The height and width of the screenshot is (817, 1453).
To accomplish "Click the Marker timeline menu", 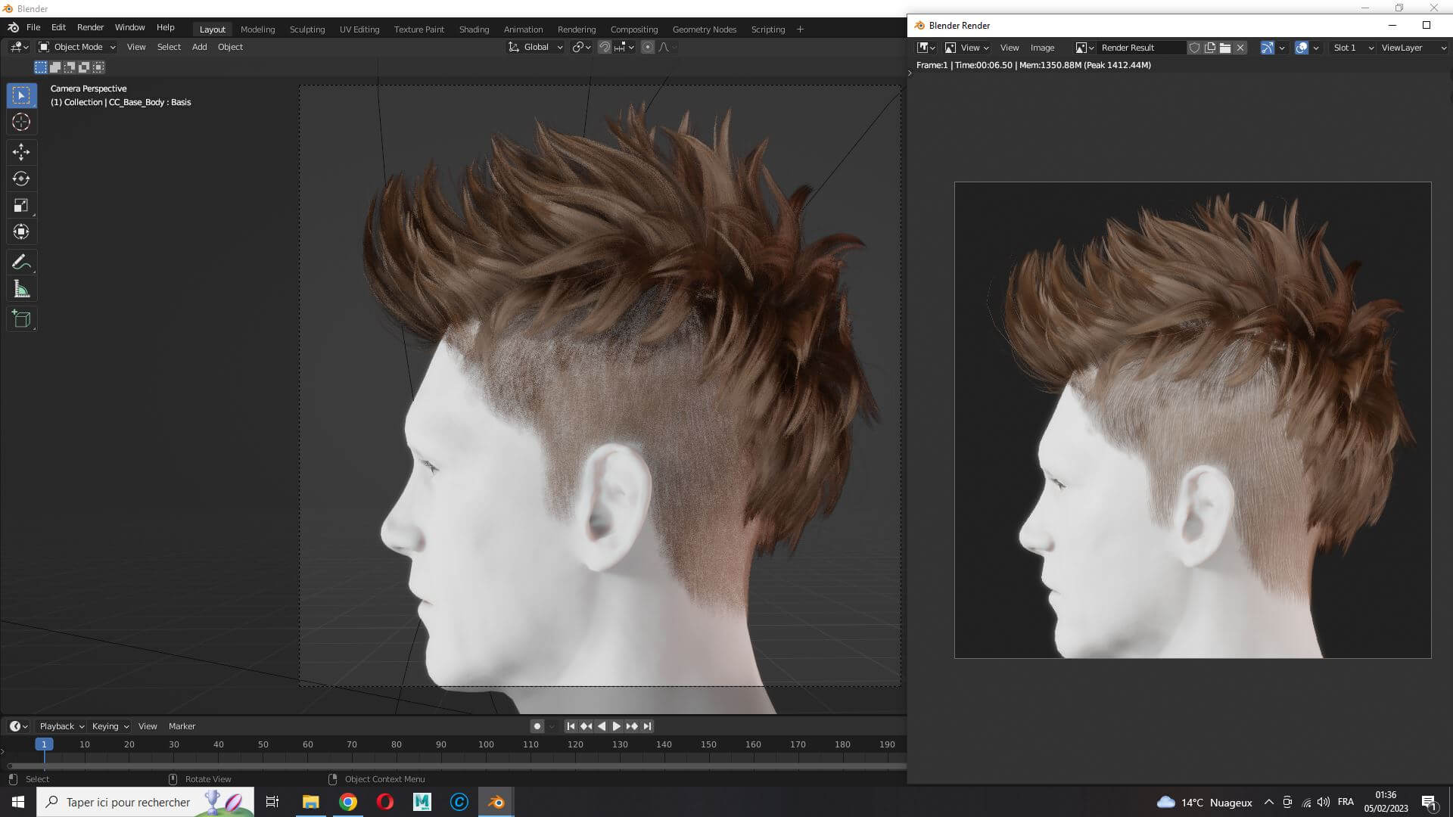I will 182,726.
